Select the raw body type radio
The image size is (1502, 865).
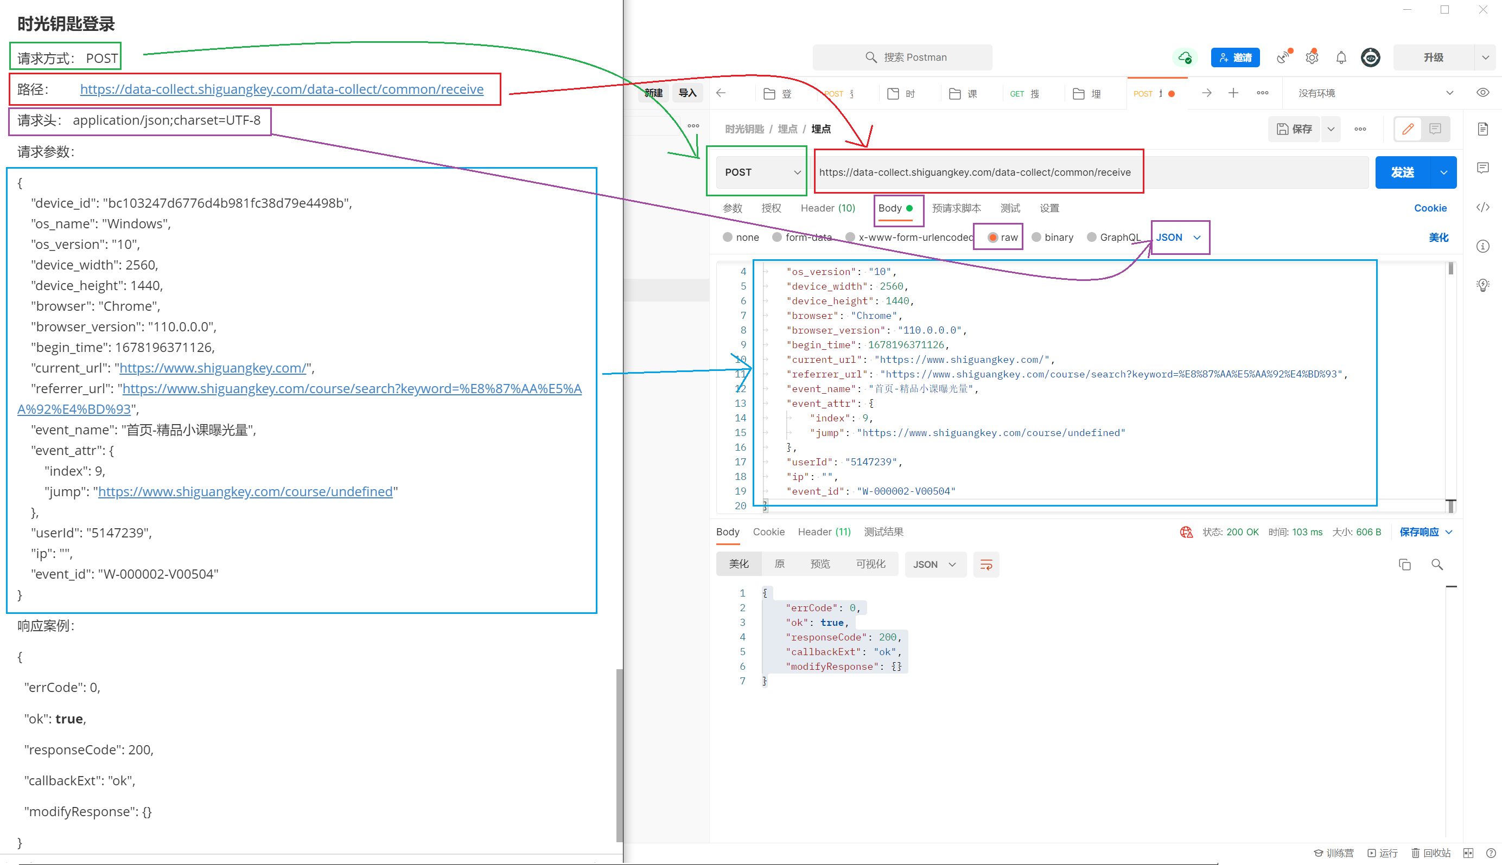click(992, 238)
